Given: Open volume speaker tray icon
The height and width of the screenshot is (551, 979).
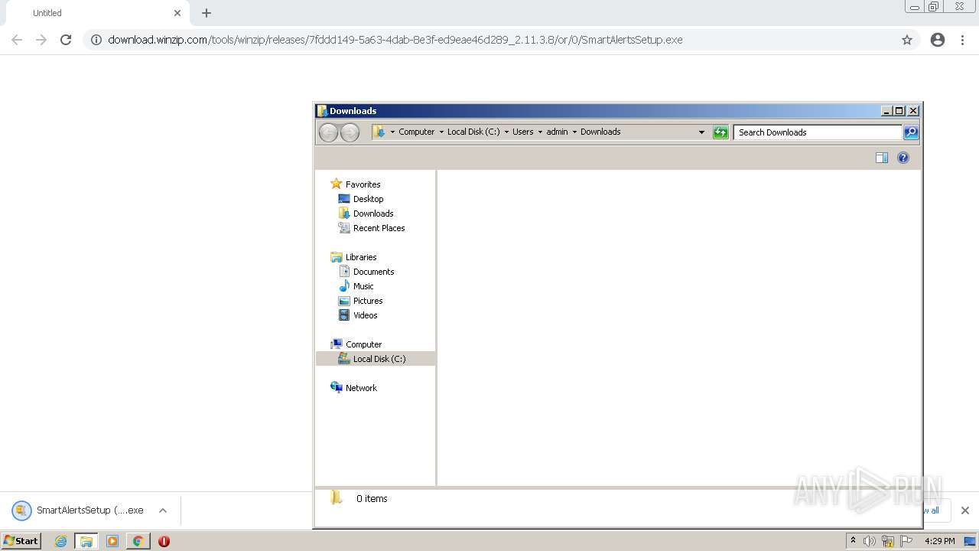Looking at the screenshot, I should tap(870, 541).
